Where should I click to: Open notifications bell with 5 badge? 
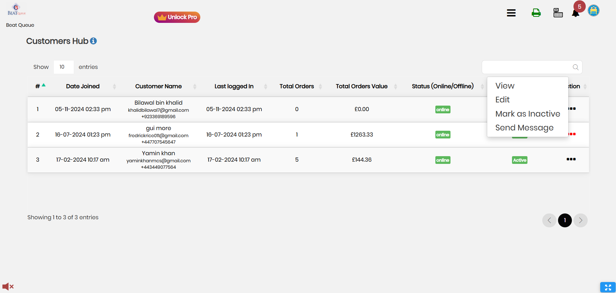[x=575, y=13]
